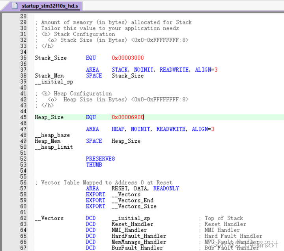Click MemManage_Handler on line 66
Screen dimensions: 284x251
139,242
